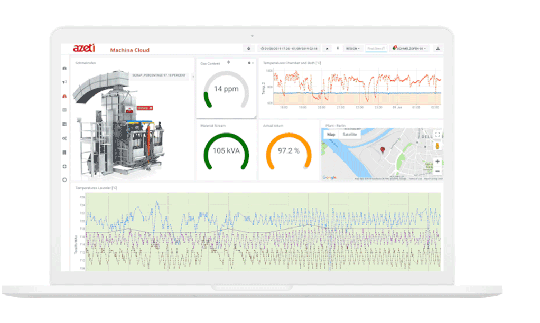Click the 97.2 % actual return gauge
Image resolution: width=540 pixels, height=323 pixels.
tap(288, 151)
